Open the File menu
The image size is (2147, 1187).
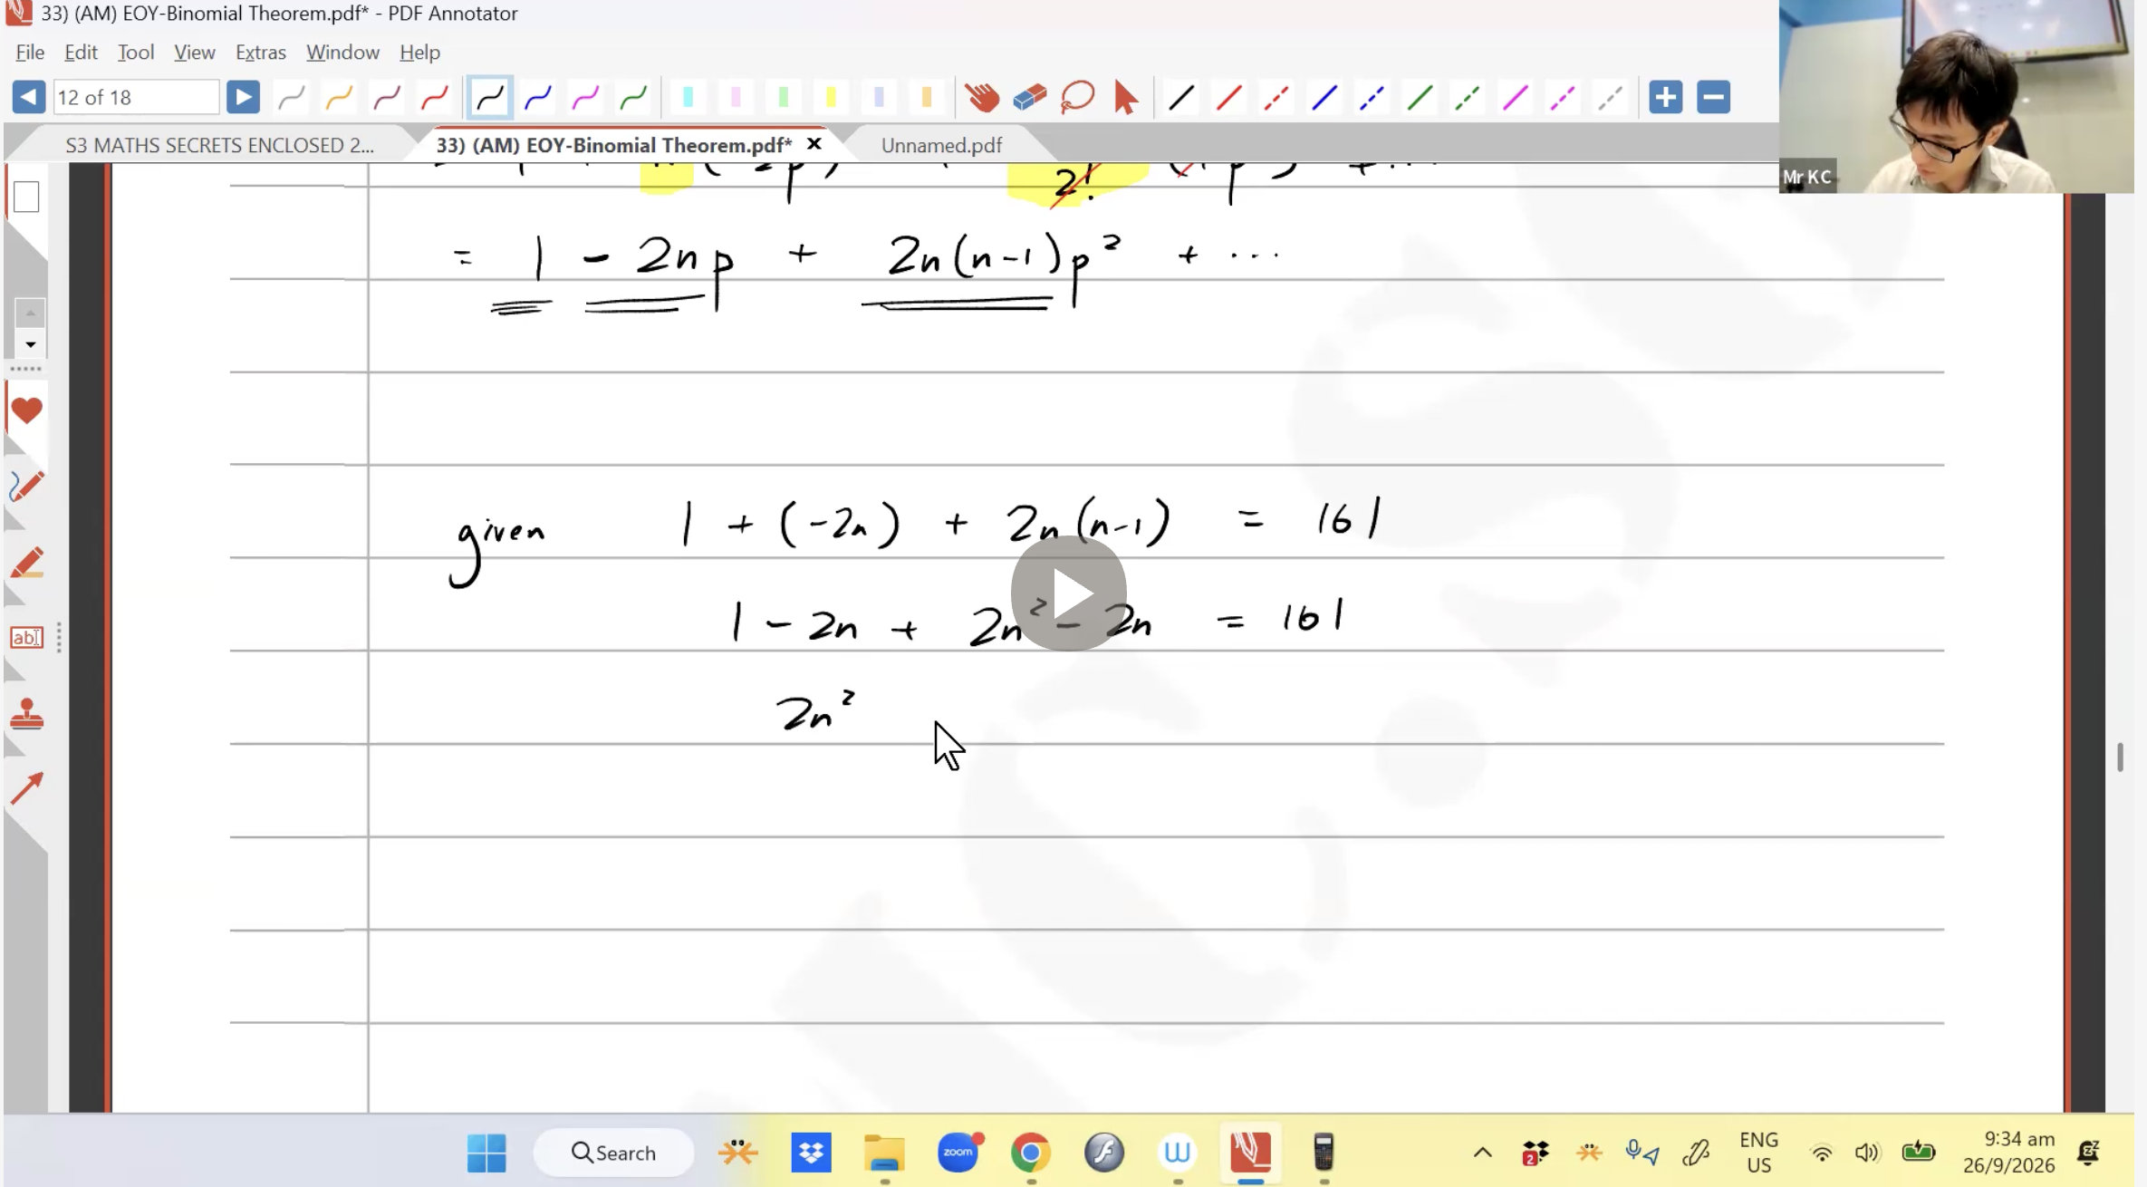point(30,53)
